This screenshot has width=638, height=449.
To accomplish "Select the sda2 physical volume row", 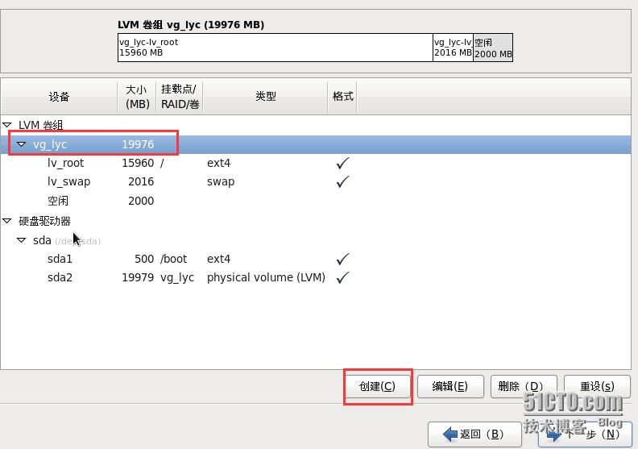I will [316, 277].
